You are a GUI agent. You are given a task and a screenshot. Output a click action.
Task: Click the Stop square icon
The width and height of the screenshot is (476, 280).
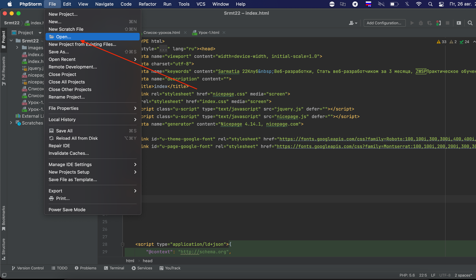[447, 23]
